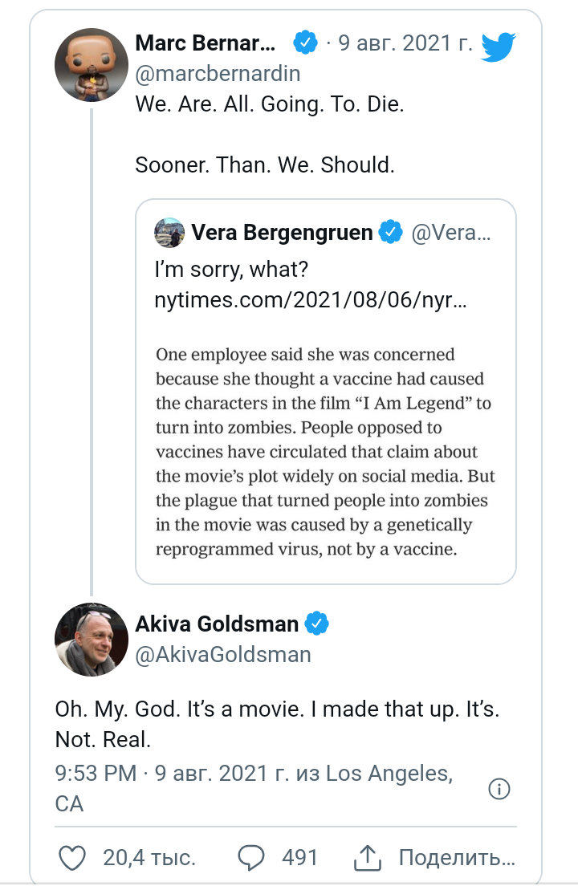The image size is (578, 886).
Task: Click Marc Bernardin's verified badge
Action: coord(305,43)
